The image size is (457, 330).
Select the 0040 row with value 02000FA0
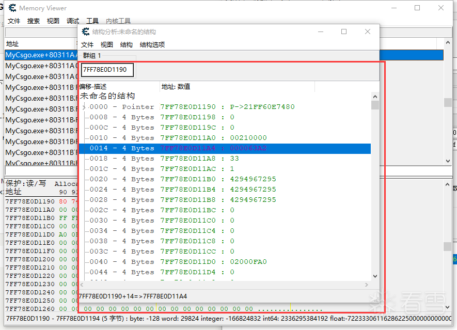click(225, 262)
